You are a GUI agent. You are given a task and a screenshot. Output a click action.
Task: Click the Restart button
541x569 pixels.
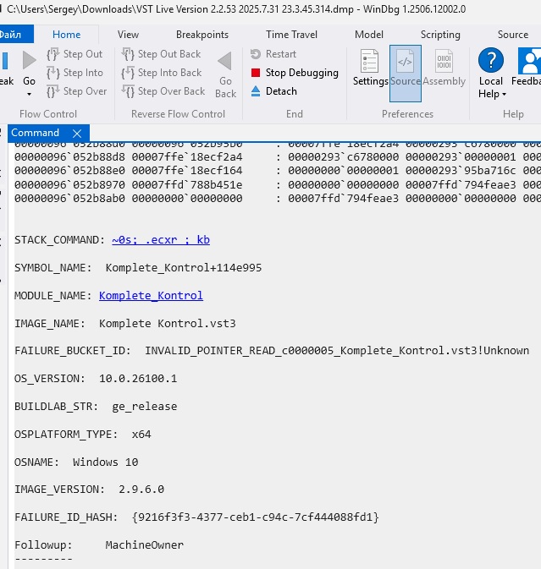tap(273, 54)
